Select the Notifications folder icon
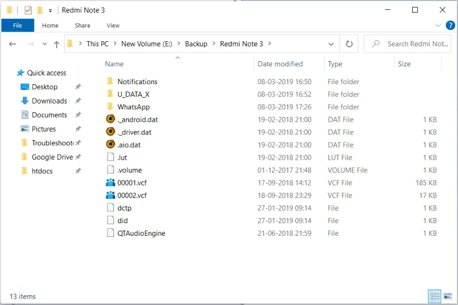This screenshot has width=458, height=305. click(x=110, y=81)
